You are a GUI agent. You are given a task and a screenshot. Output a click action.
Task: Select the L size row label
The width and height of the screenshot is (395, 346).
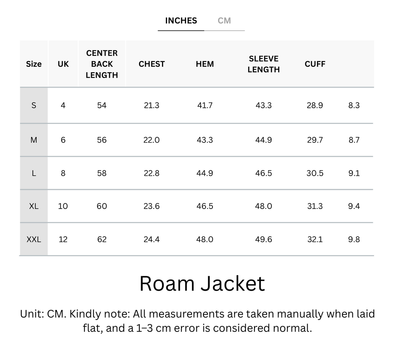tap(34, 173)
